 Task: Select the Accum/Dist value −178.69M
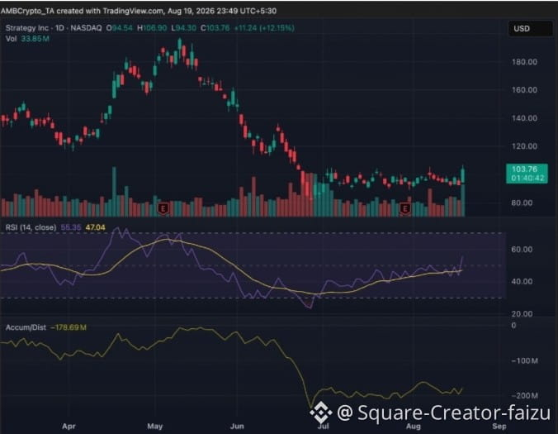pyautogui.click(x=69, y=327)
